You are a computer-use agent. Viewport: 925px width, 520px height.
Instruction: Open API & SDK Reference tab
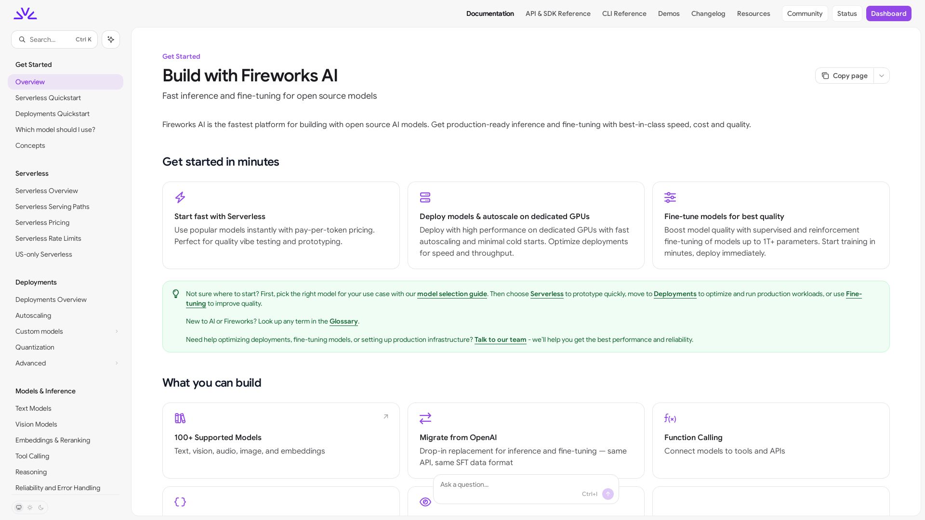click(x=558, y=13)
